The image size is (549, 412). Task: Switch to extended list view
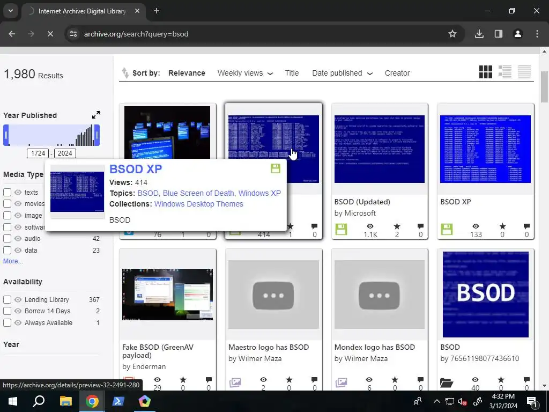coord(505,72)
